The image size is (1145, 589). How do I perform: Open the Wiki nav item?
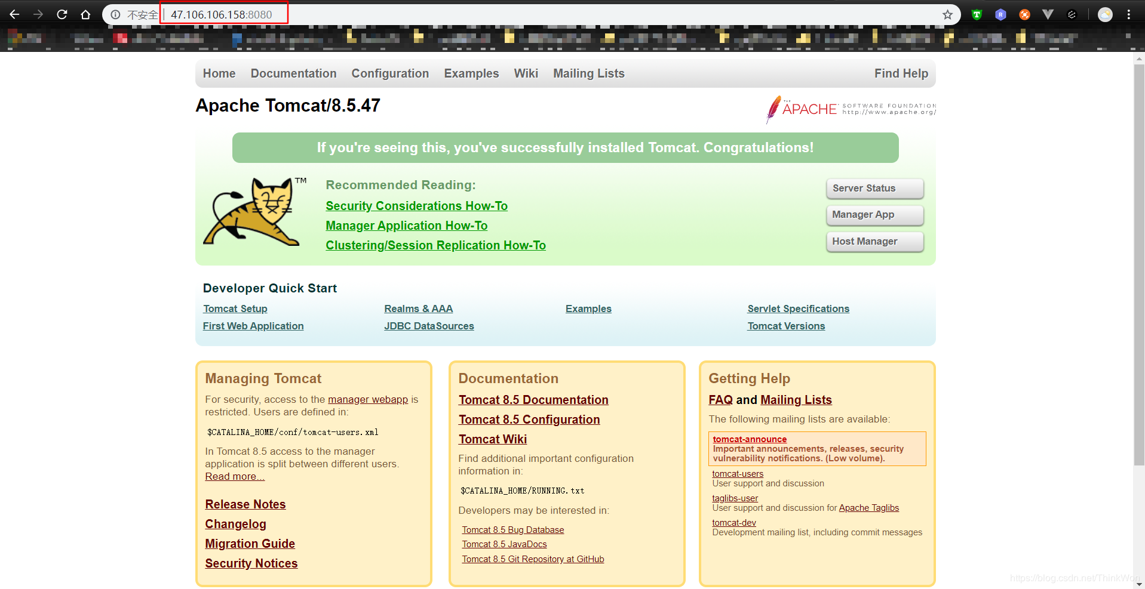click(x=526, y=73)
